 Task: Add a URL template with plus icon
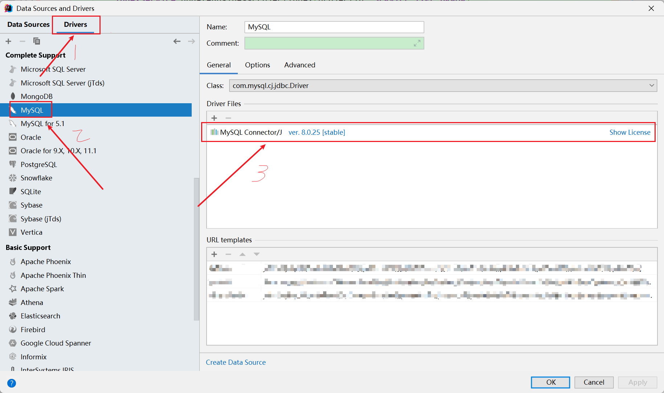[x=214, y=254]
